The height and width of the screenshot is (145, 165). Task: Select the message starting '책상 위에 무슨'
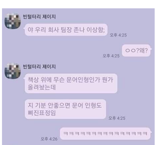tap(71, 83)
